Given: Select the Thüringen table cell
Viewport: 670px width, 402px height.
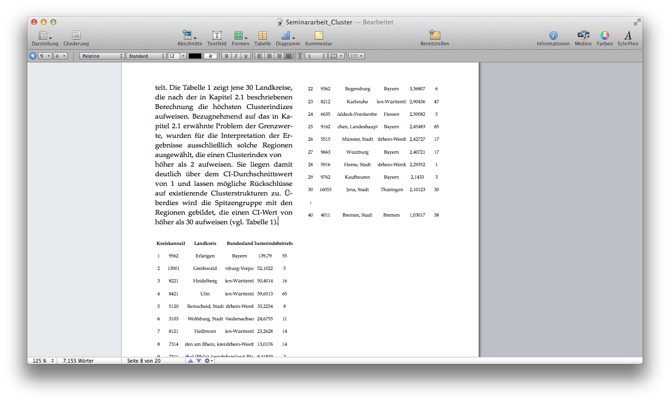Looking at the screenshot, I should (392, 189).
